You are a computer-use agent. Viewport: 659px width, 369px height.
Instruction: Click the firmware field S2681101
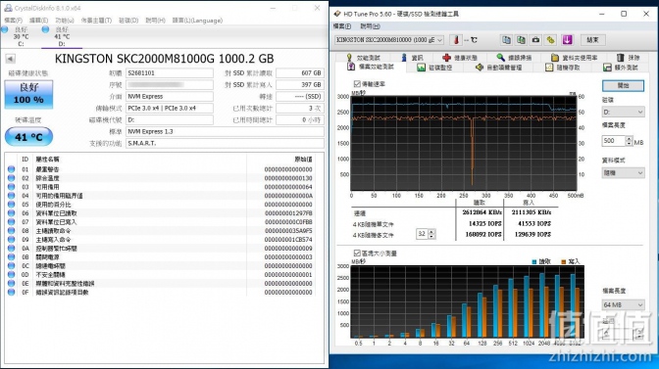(x=170, y=73)
